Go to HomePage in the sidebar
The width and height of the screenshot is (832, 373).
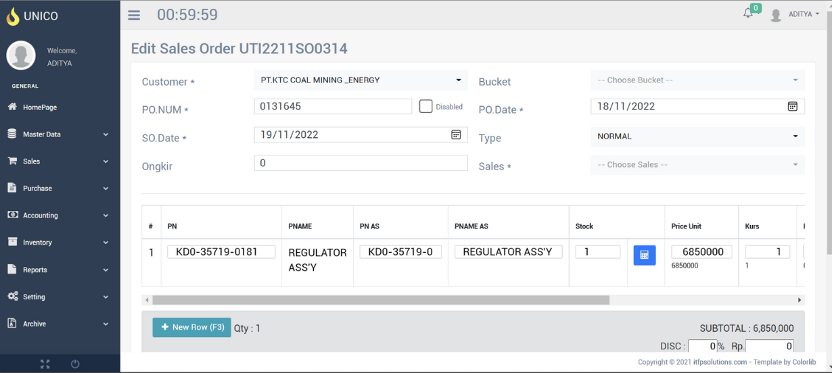[x=39, y=107]
